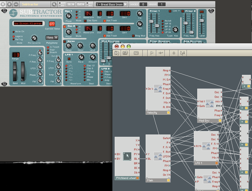252x191 pixels.
Task: Click the LFO 1 macro's structure icon
Action: point(206,146)
